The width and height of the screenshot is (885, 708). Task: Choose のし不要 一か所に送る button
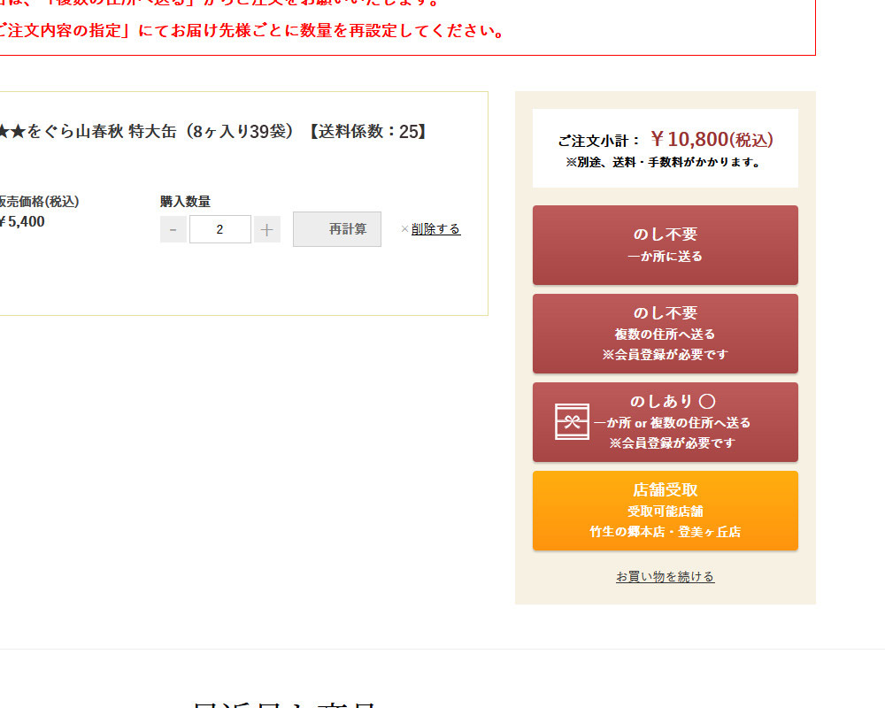click(665, 245)
